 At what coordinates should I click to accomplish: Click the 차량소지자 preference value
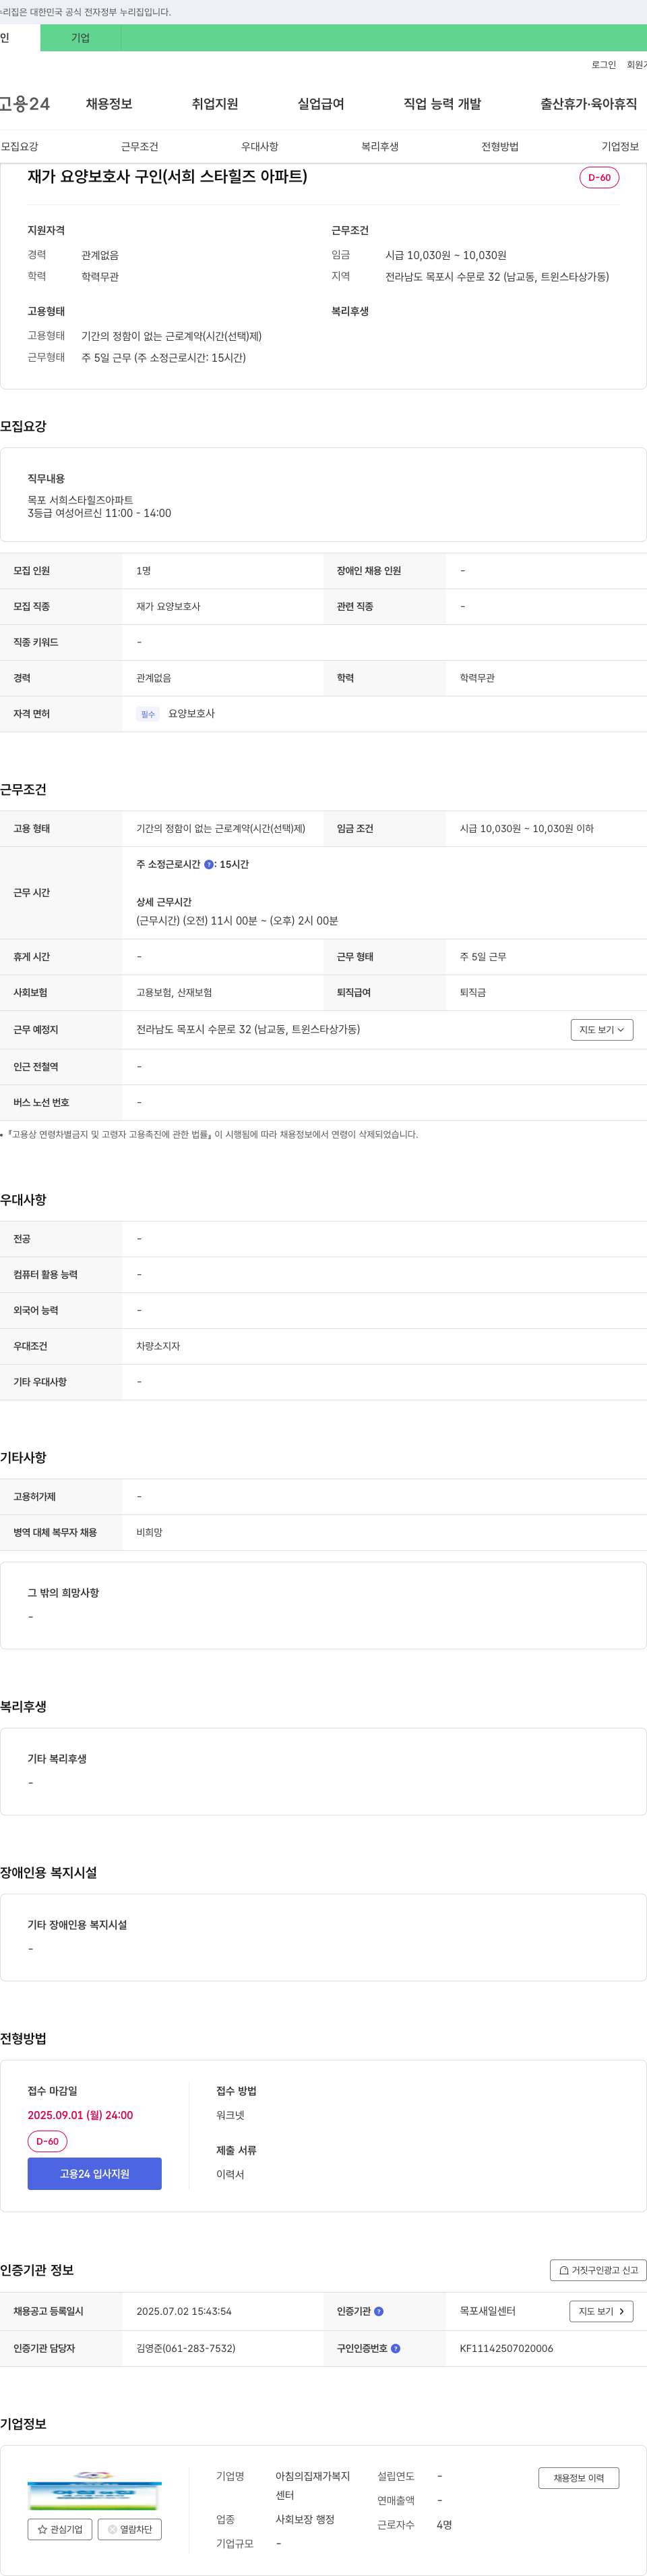click(x=158, y=1346)
